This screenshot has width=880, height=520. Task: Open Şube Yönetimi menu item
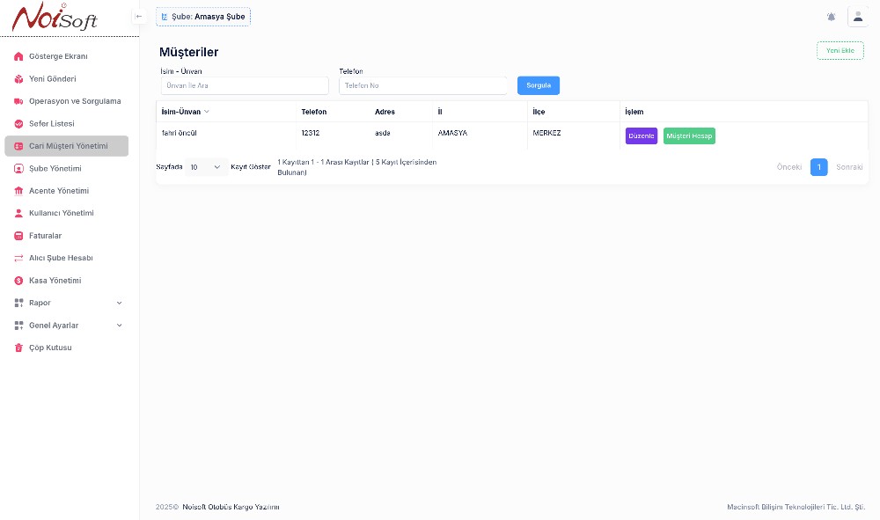click(55, 168)
